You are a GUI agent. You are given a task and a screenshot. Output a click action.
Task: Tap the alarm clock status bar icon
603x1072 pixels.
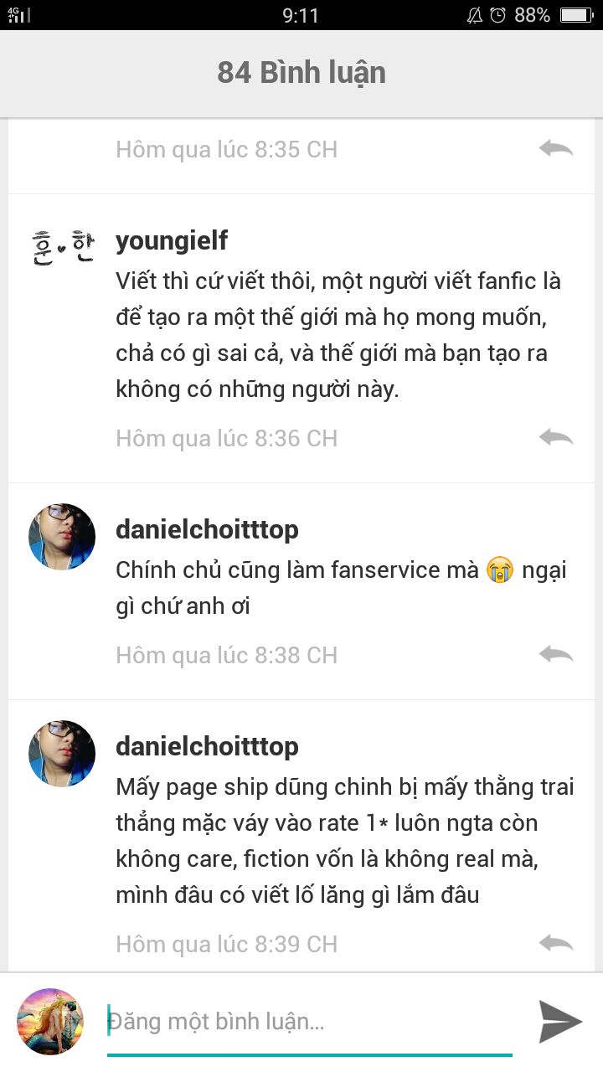pyautogui.click(x=498, y=15)
